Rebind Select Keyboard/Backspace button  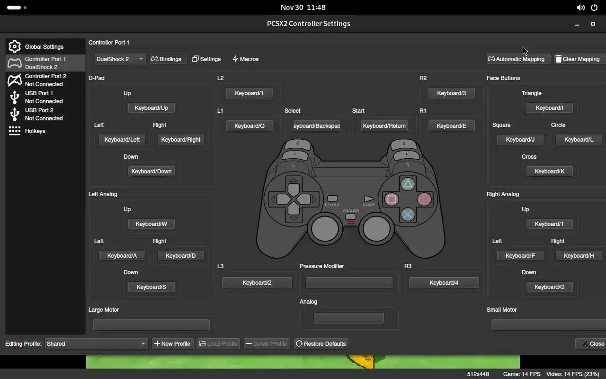coord(317,126)
